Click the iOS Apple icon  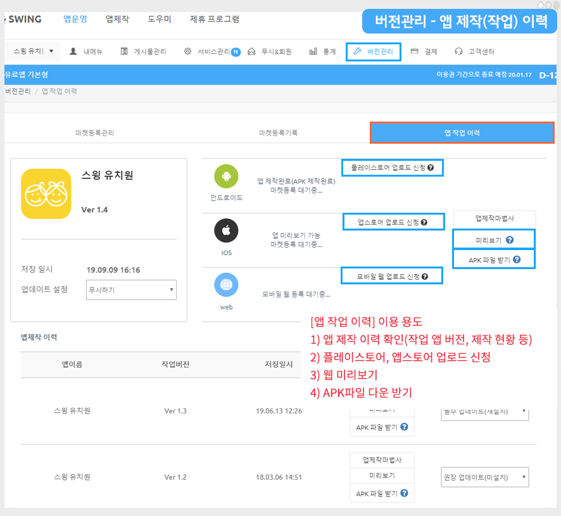click(x=226, y=232)
